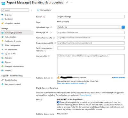
Task: Focus the Internal notes text area
Action: click(91, 64)
